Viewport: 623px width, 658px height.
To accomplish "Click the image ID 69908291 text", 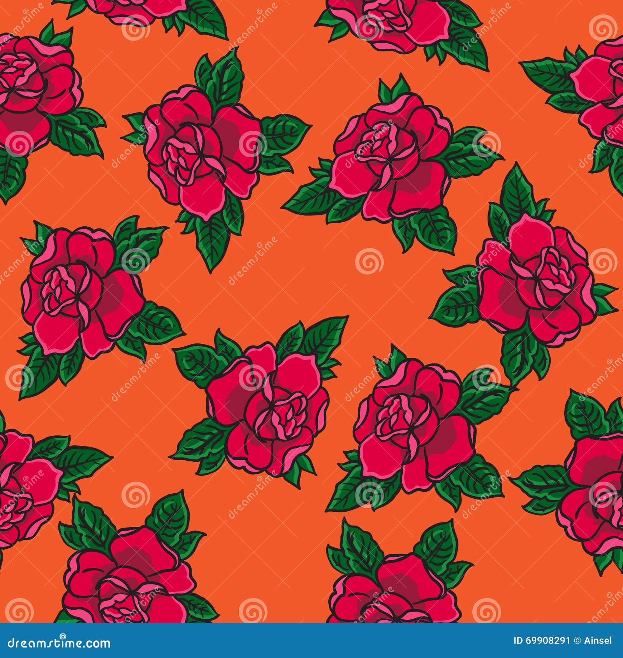I will tap(541, 640).
